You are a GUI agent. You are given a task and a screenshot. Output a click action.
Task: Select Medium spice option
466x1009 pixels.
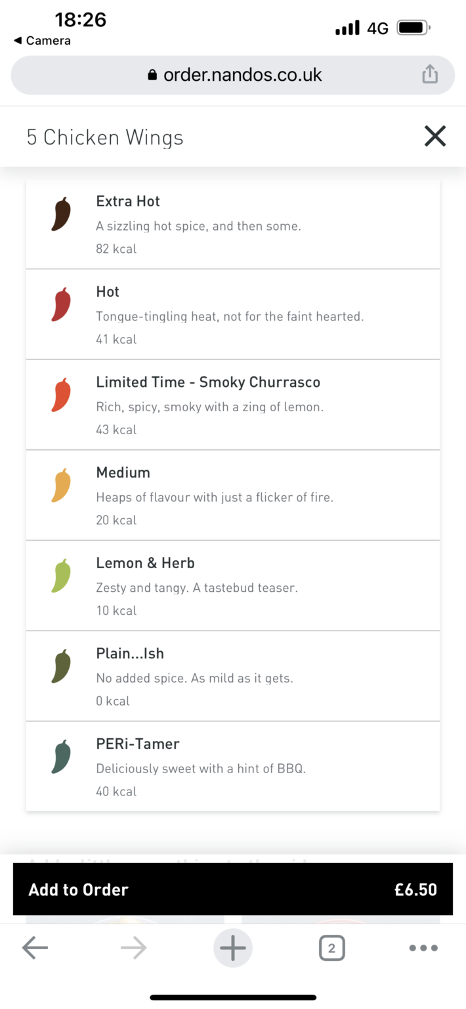pos(233,495)
